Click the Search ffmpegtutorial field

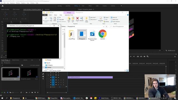click(118, 27)
